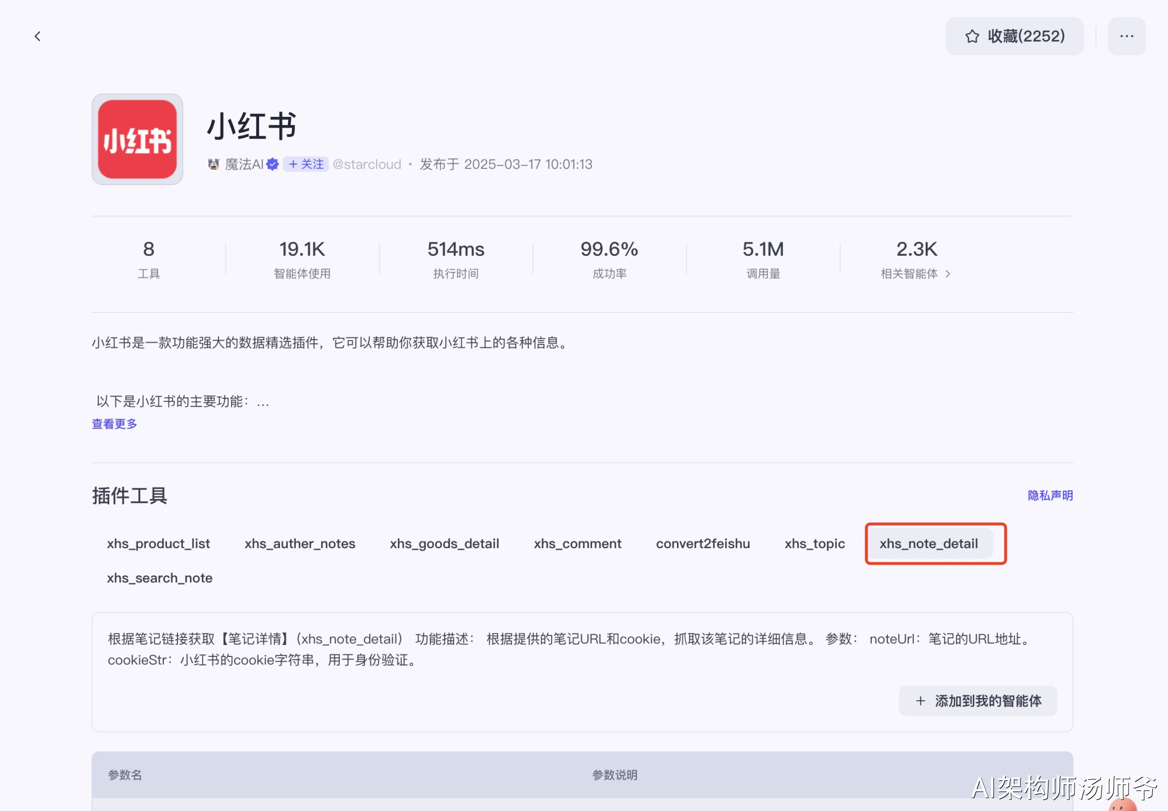
Task: Click the back arrow icon
Action: click(37, 36)
